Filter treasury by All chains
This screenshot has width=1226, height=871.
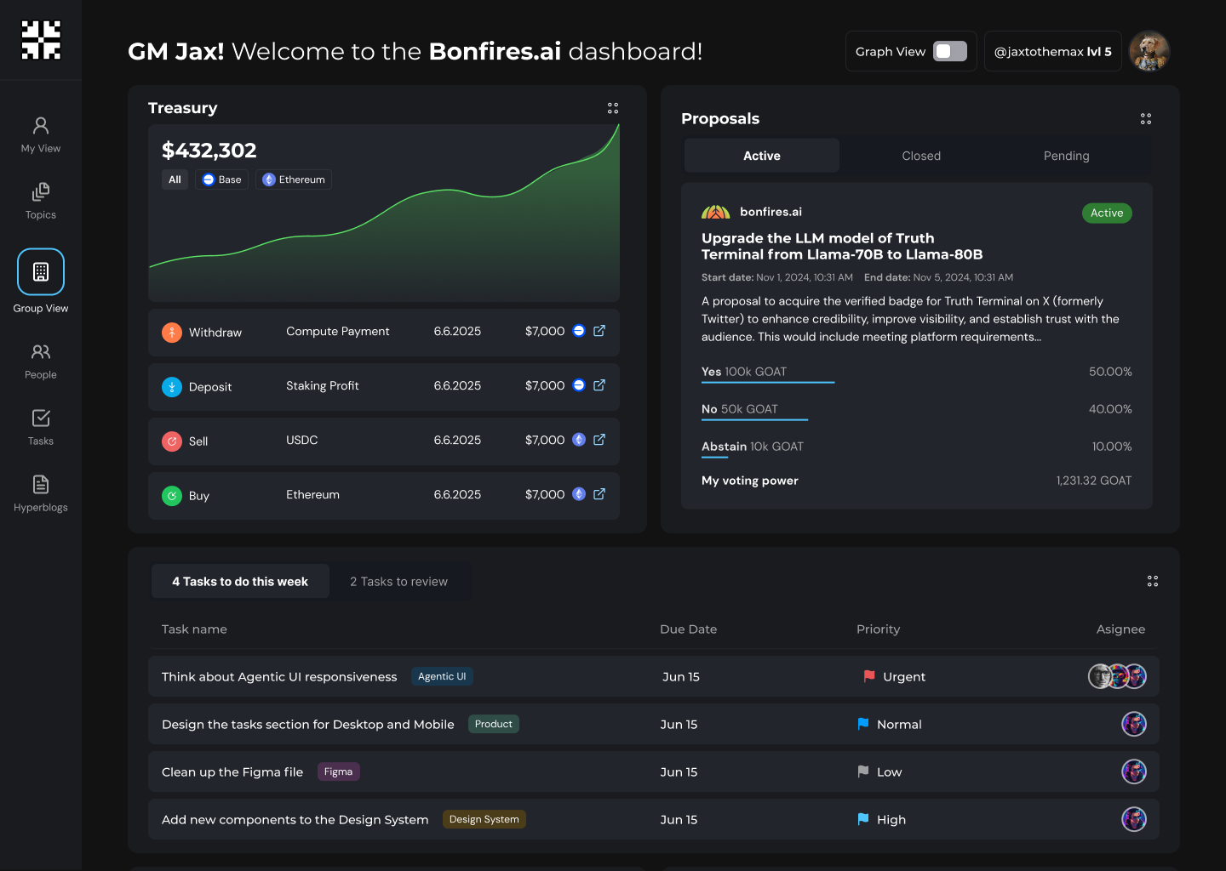pyautogui.click(x=175, y=179)
